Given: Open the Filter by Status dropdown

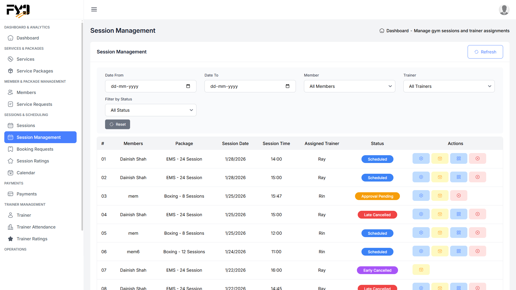Looking at the screenshot, I should click(x=150, y=110).
